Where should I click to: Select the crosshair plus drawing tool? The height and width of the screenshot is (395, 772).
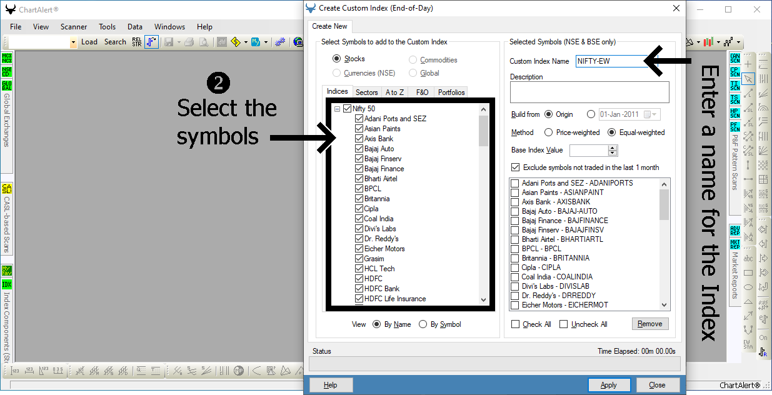pyautogui.click(x=748, y=64)
